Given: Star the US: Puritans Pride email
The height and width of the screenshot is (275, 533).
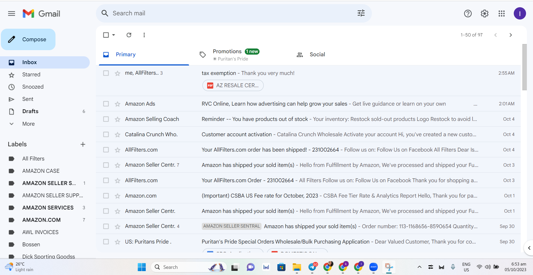Looking at the screenshot, I should tap(118, 242).
